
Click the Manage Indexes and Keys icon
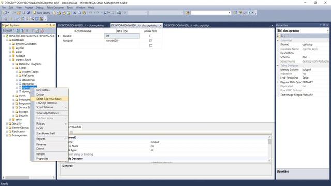coord(23,19)
